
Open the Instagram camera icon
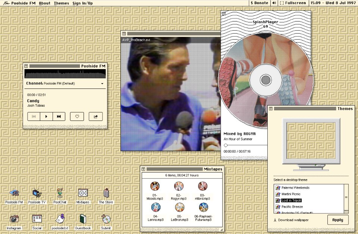pos(14,219)
